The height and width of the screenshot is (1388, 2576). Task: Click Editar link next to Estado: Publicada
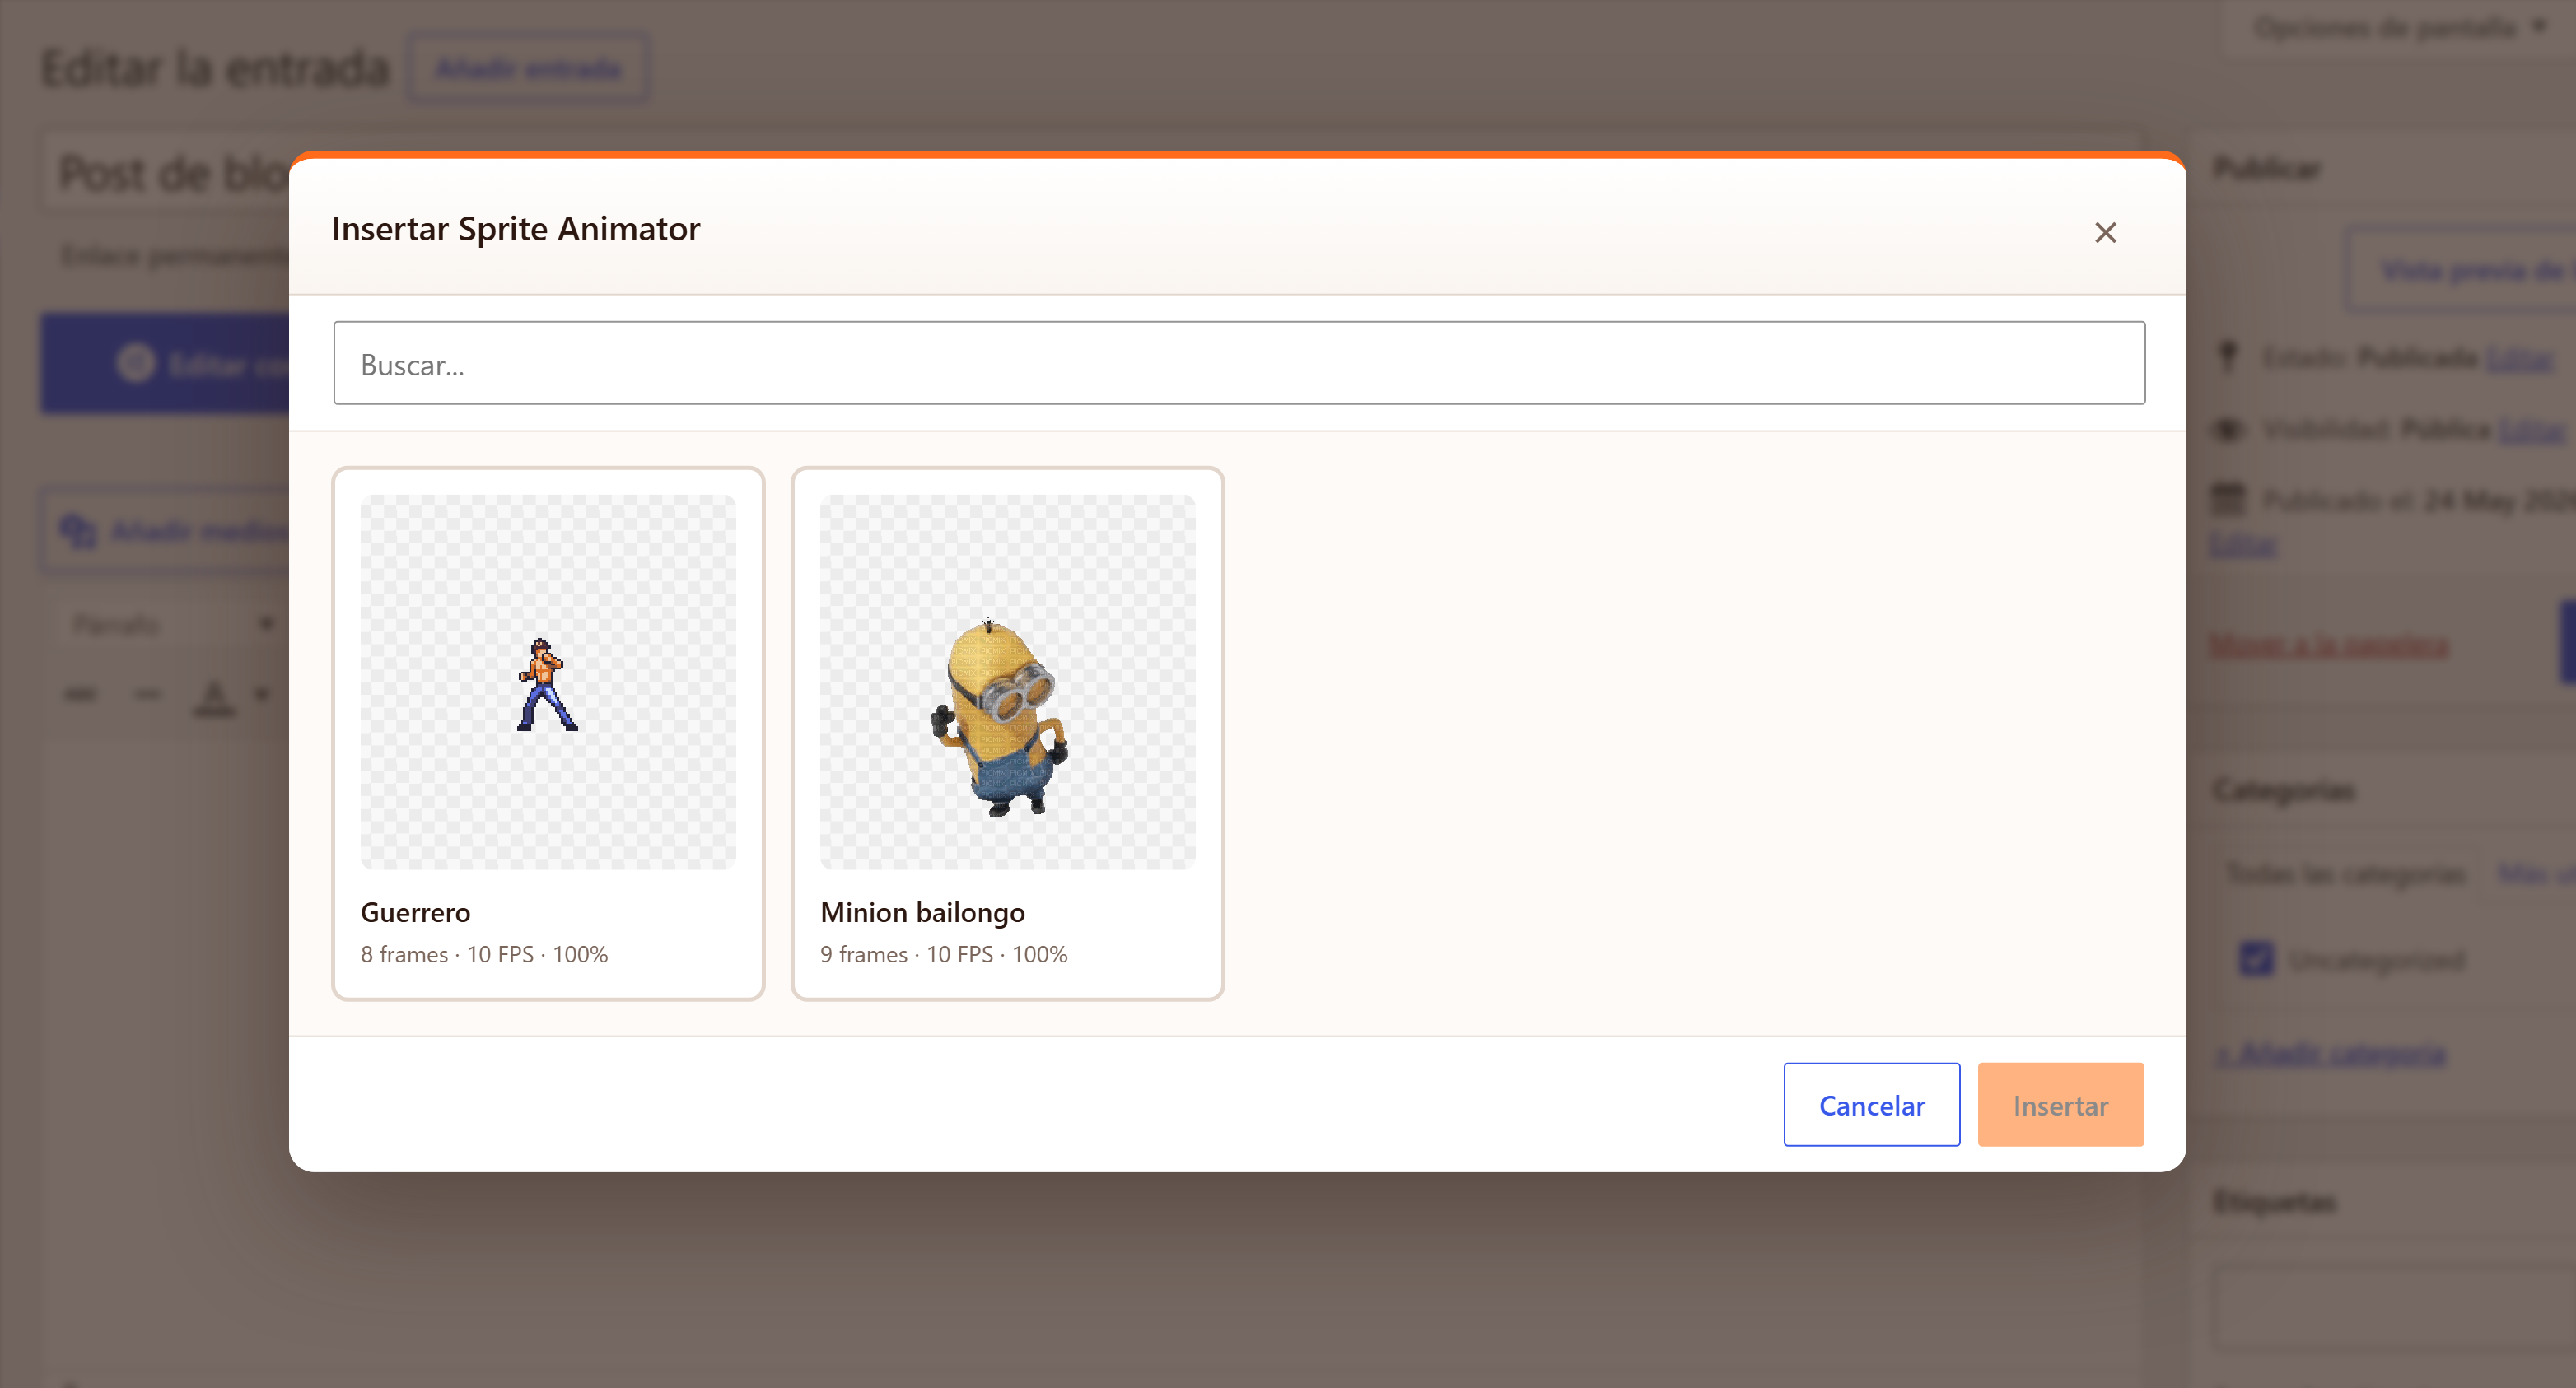[2520, 358]
